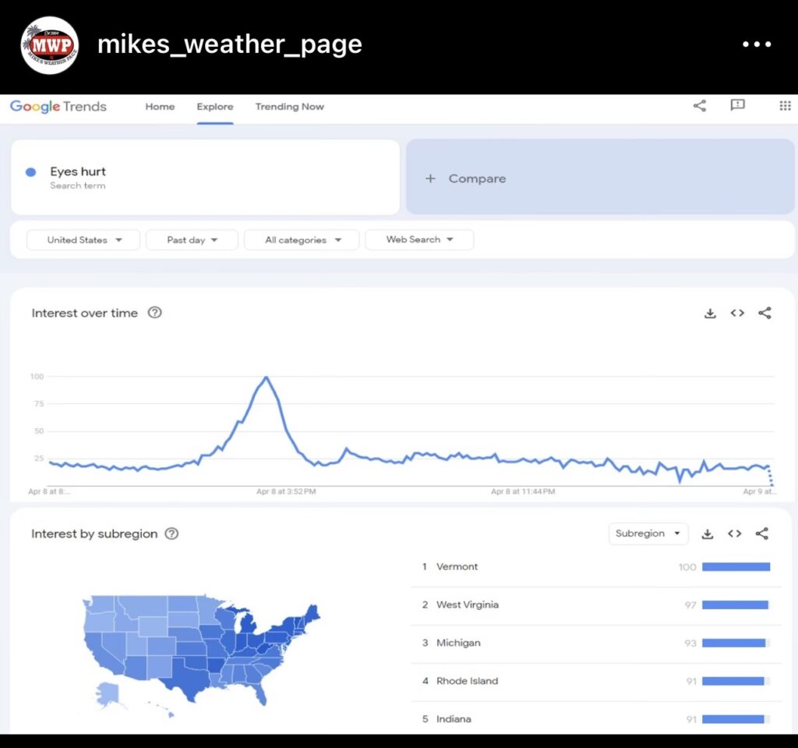Share the Interest by subregion card
798x748 pixels.
point(762,534)
